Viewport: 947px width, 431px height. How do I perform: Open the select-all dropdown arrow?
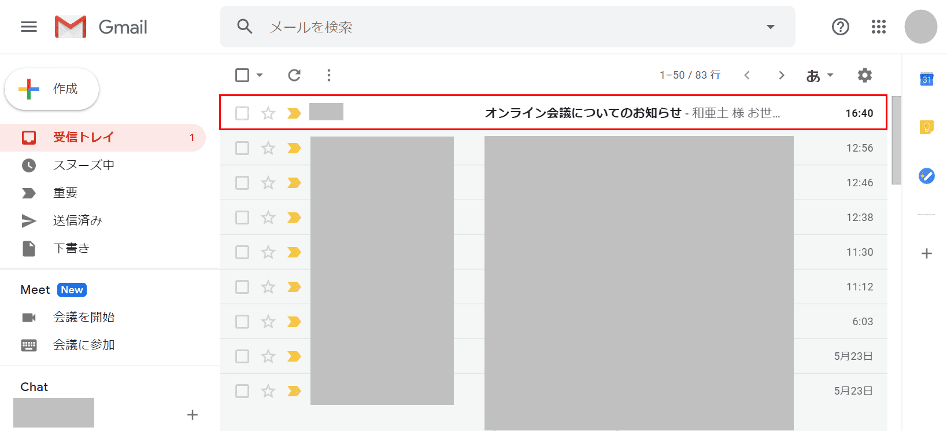pos(260,75)
